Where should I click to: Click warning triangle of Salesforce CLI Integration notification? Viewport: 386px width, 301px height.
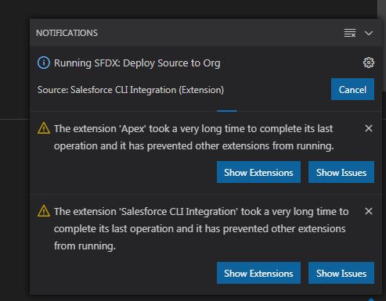[44, 211]
